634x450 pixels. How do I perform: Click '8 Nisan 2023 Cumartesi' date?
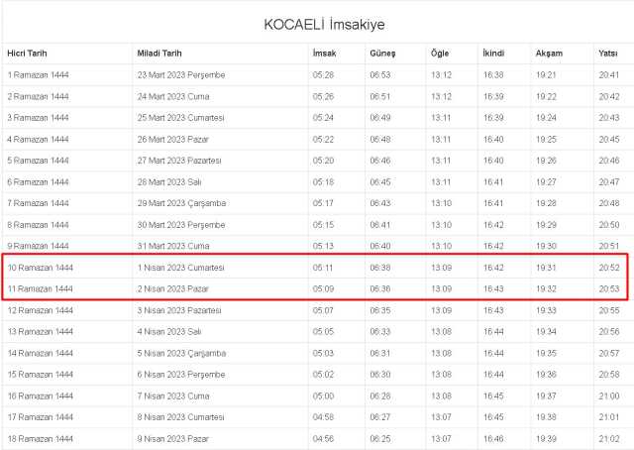click(x=180, y=417)
